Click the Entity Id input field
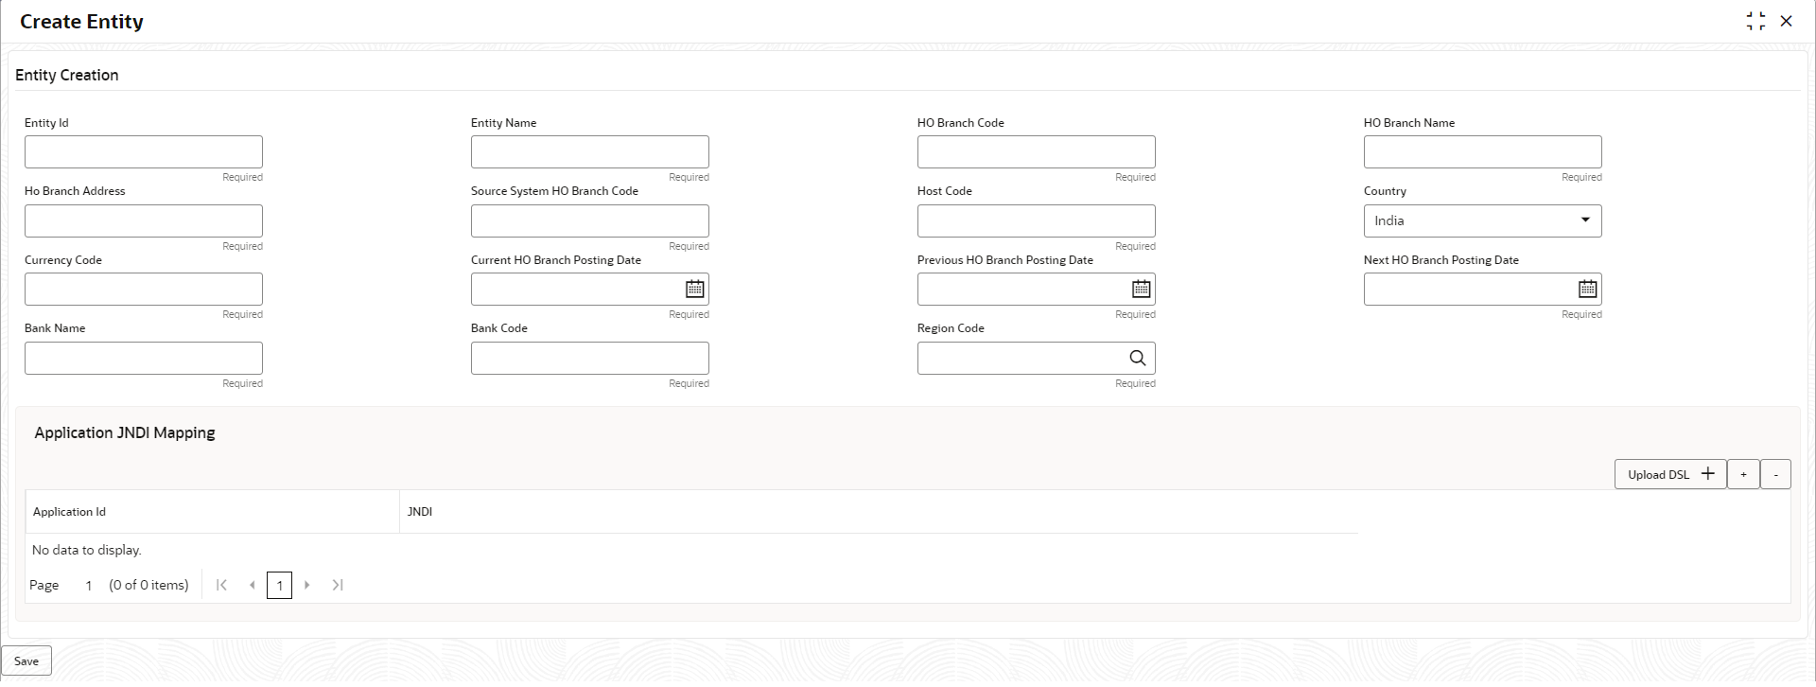Screen dimensions: 1816x687 coord(144,152)
